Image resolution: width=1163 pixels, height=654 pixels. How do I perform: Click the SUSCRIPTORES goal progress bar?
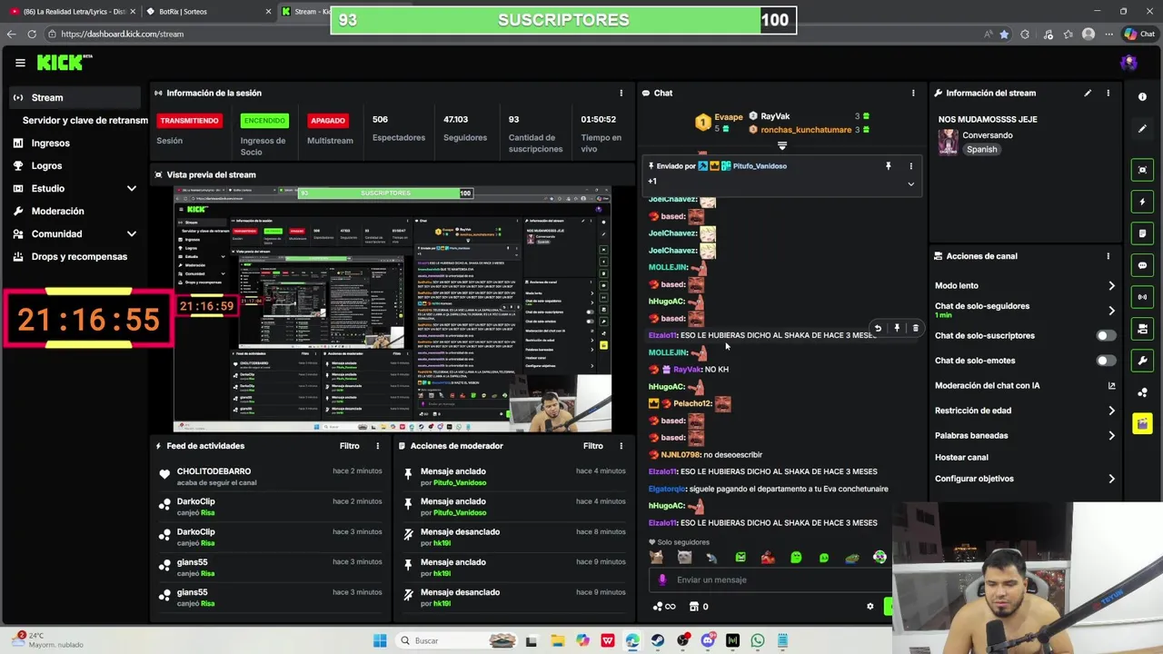[x=563, y=20]
